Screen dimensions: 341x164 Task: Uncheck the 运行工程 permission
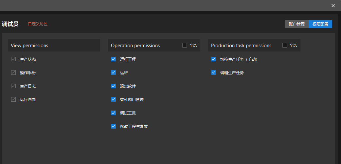(x=114, y=59)
